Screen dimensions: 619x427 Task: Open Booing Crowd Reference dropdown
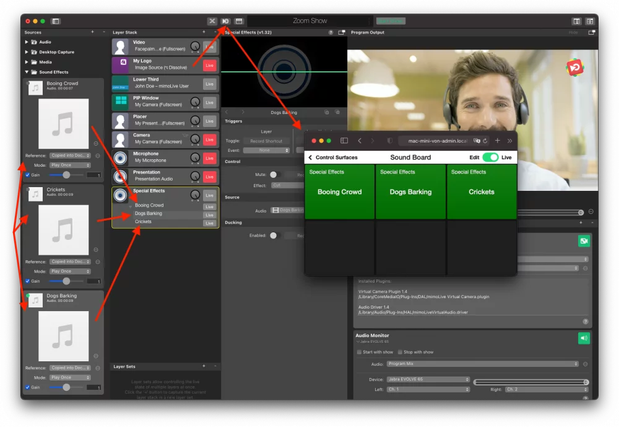(71, 156)
